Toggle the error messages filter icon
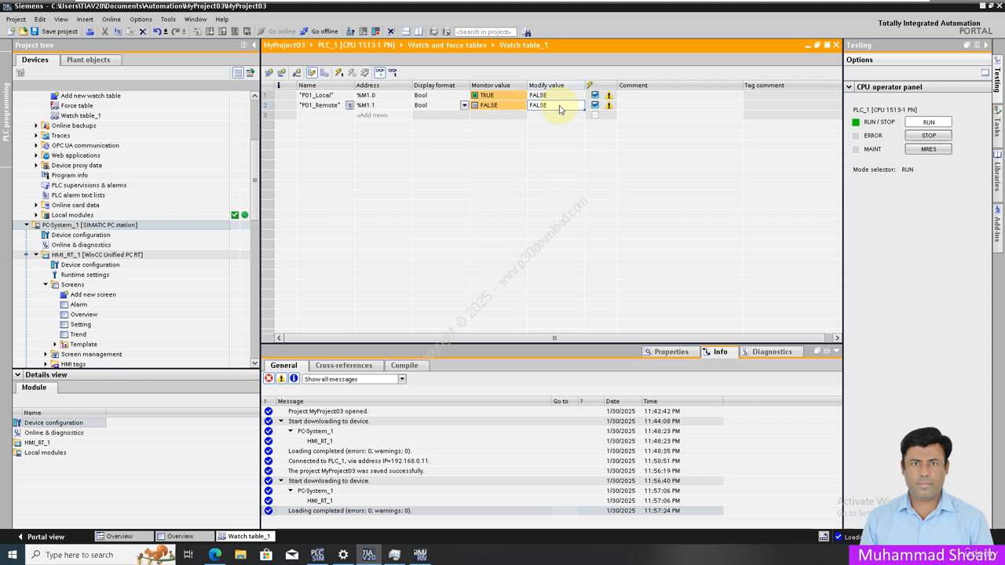This screenshot has height=565, width=1005. pos(269,379)
